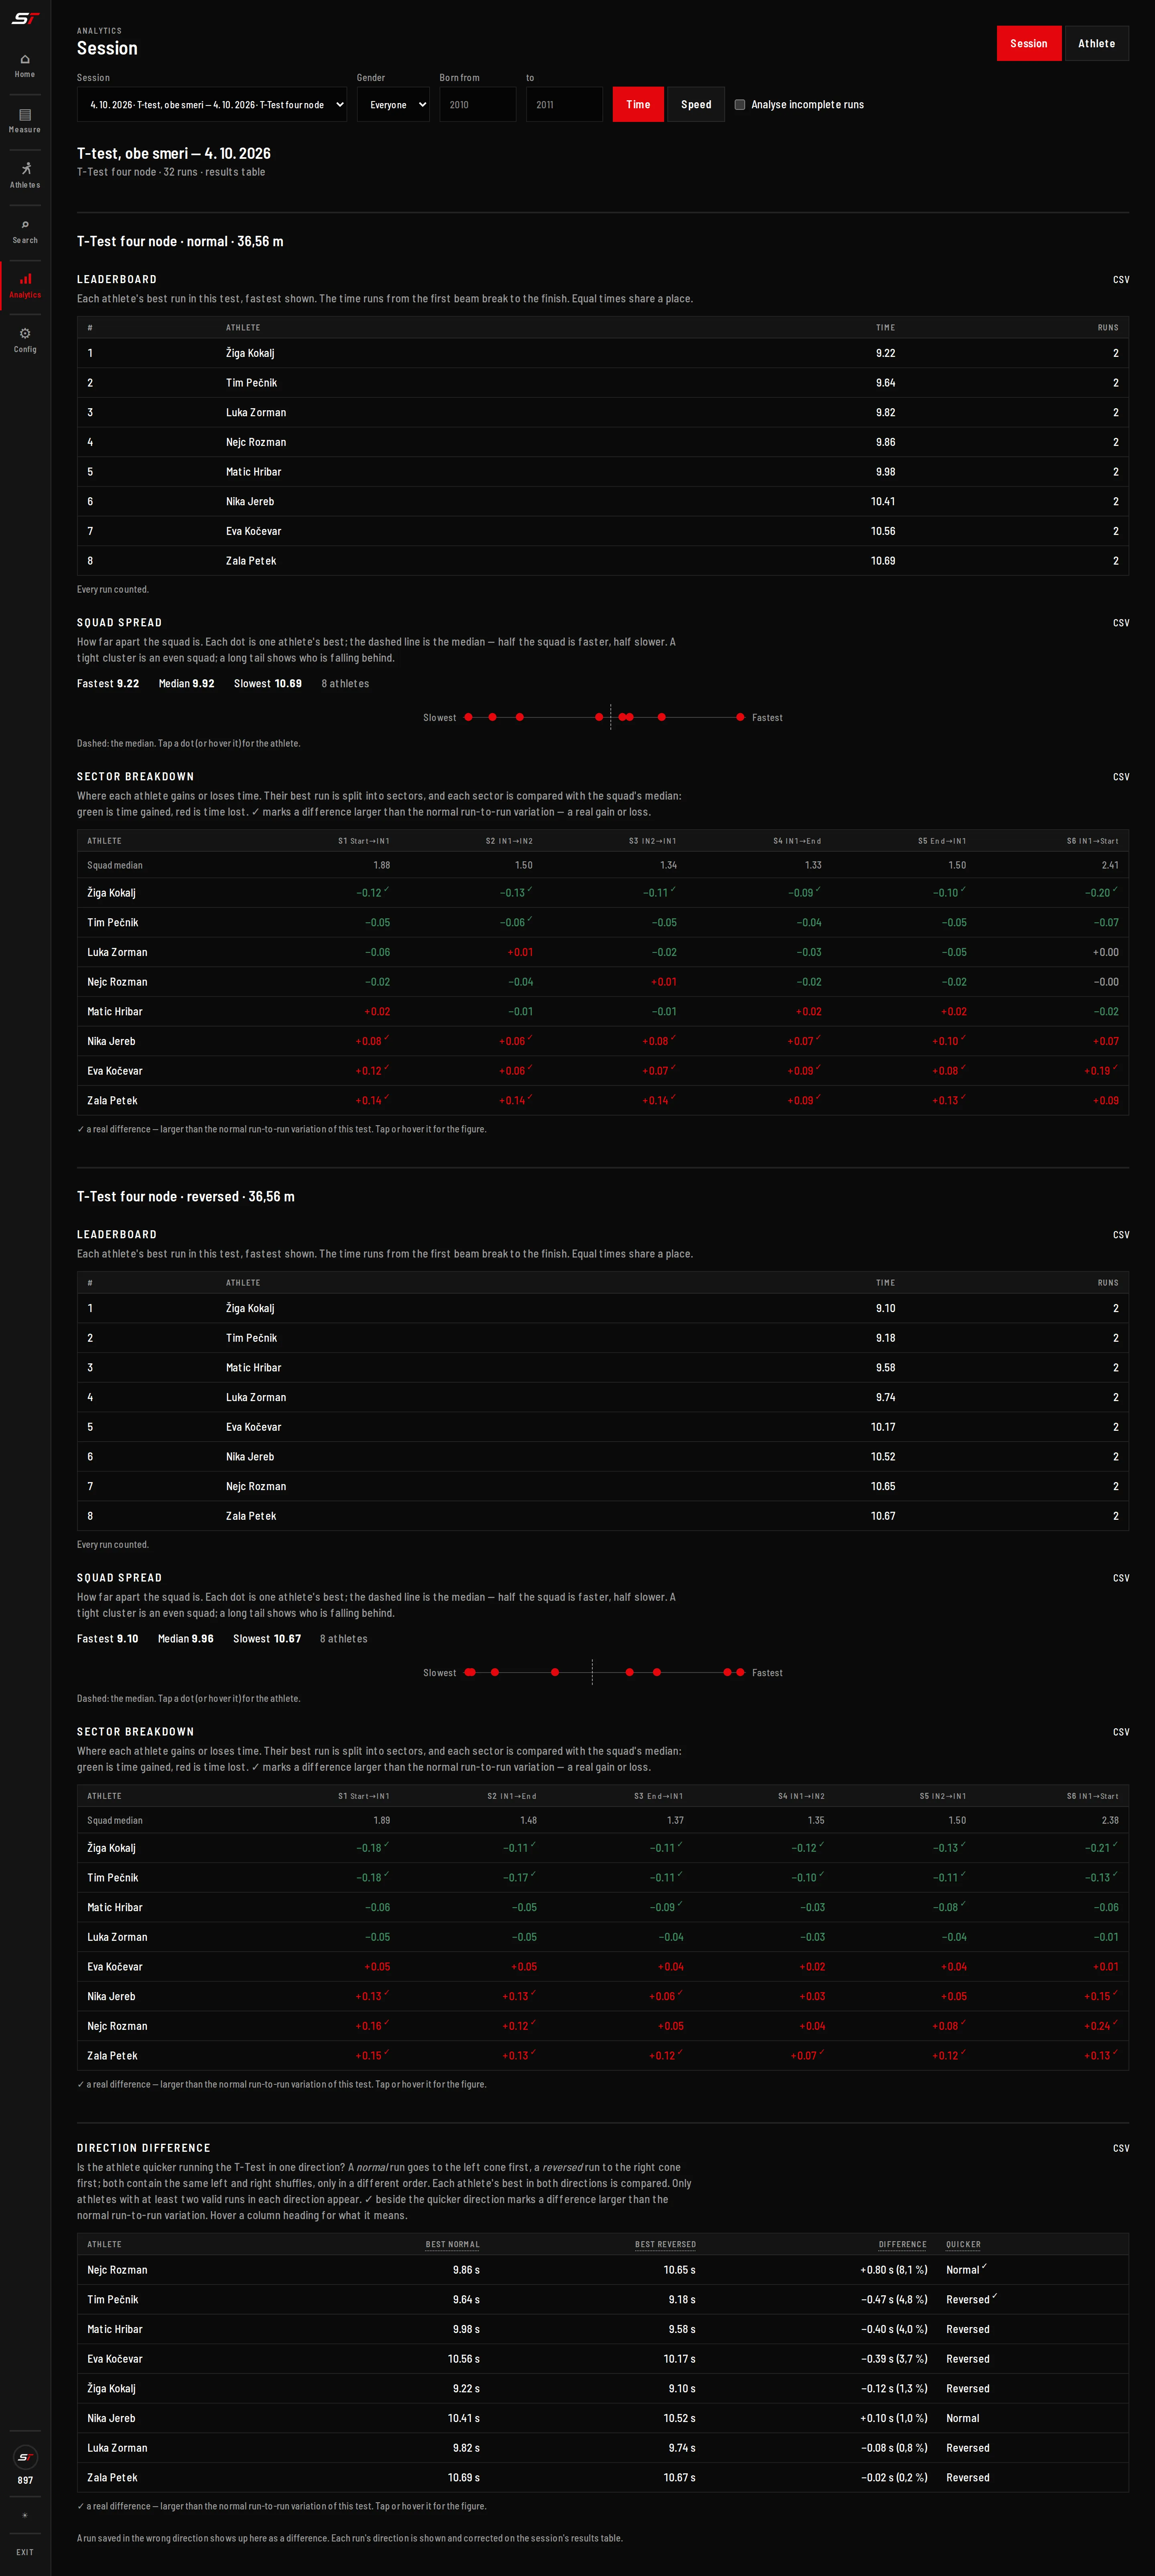Click the 'Slowest 10.67' reversed spread stat
The height and width of the screenshot is (2576, 1155).
tap(267, 1639)
